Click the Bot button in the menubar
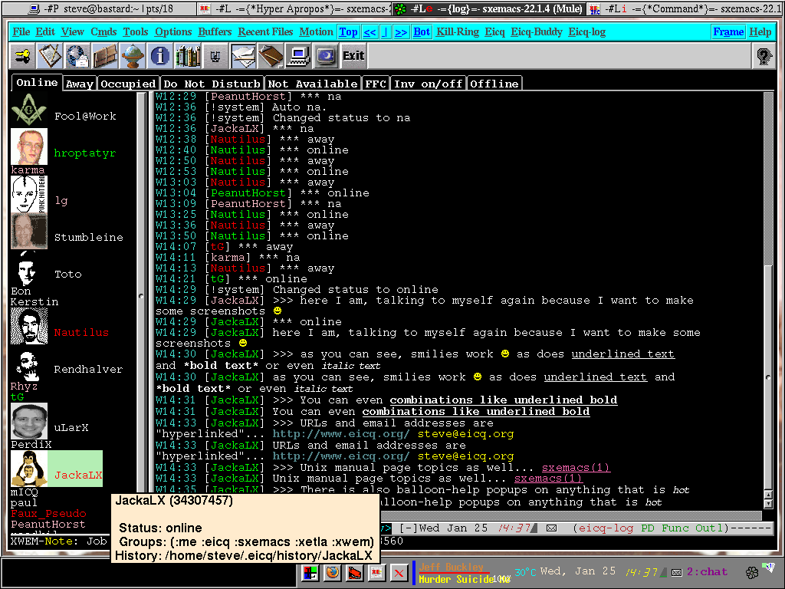 [422, 32]
